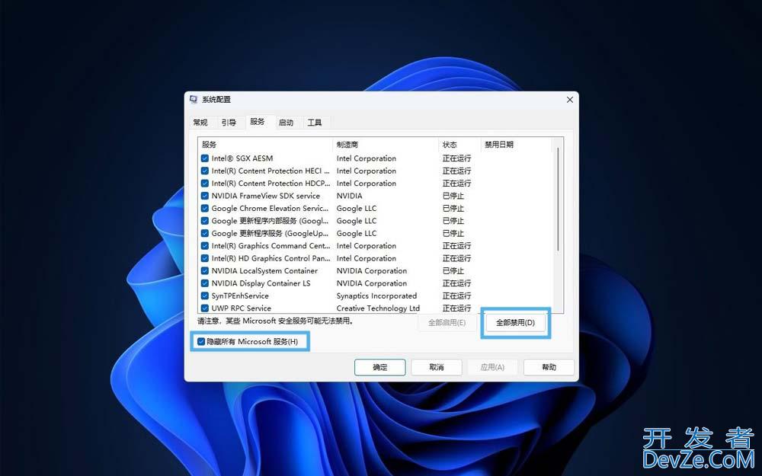The height and width of the screenshot is (476, 762).
Task: Click NVIDIA manufacturer cell of FrameView row
Action: pos(350,196)
